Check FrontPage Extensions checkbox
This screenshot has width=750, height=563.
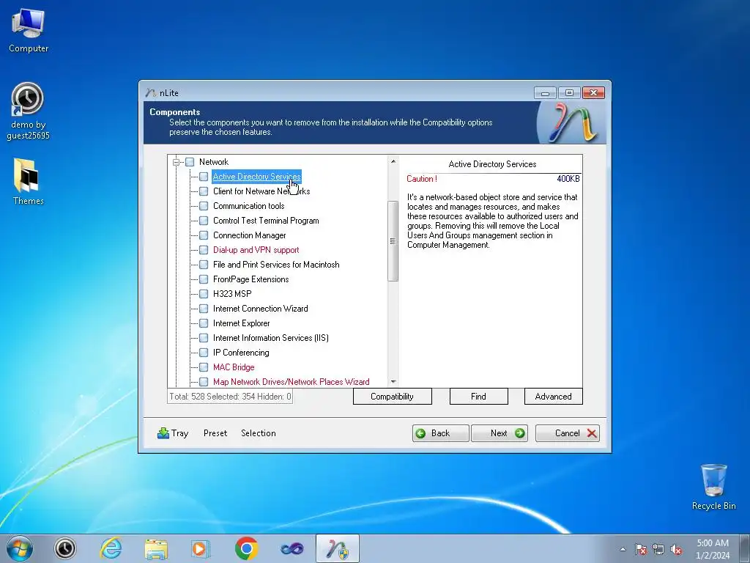click(x=204, y=279)
